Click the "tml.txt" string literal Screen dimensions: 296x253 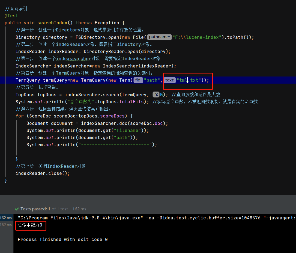tap(189, 80)
